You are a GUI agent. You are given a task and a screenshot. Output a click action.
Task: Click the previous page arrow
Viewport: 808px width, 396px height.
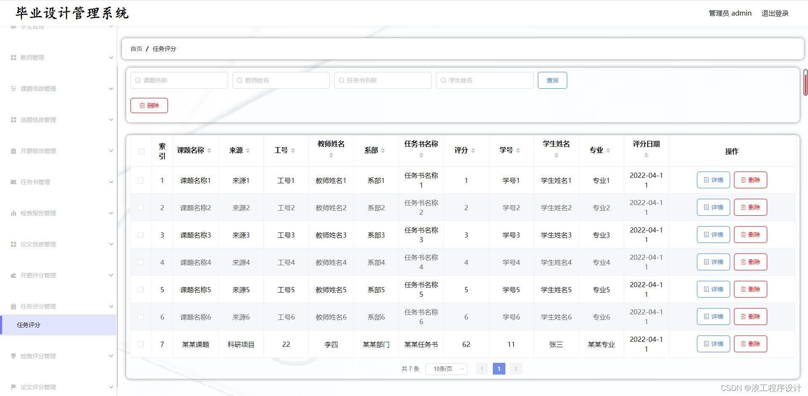(482, 369)
